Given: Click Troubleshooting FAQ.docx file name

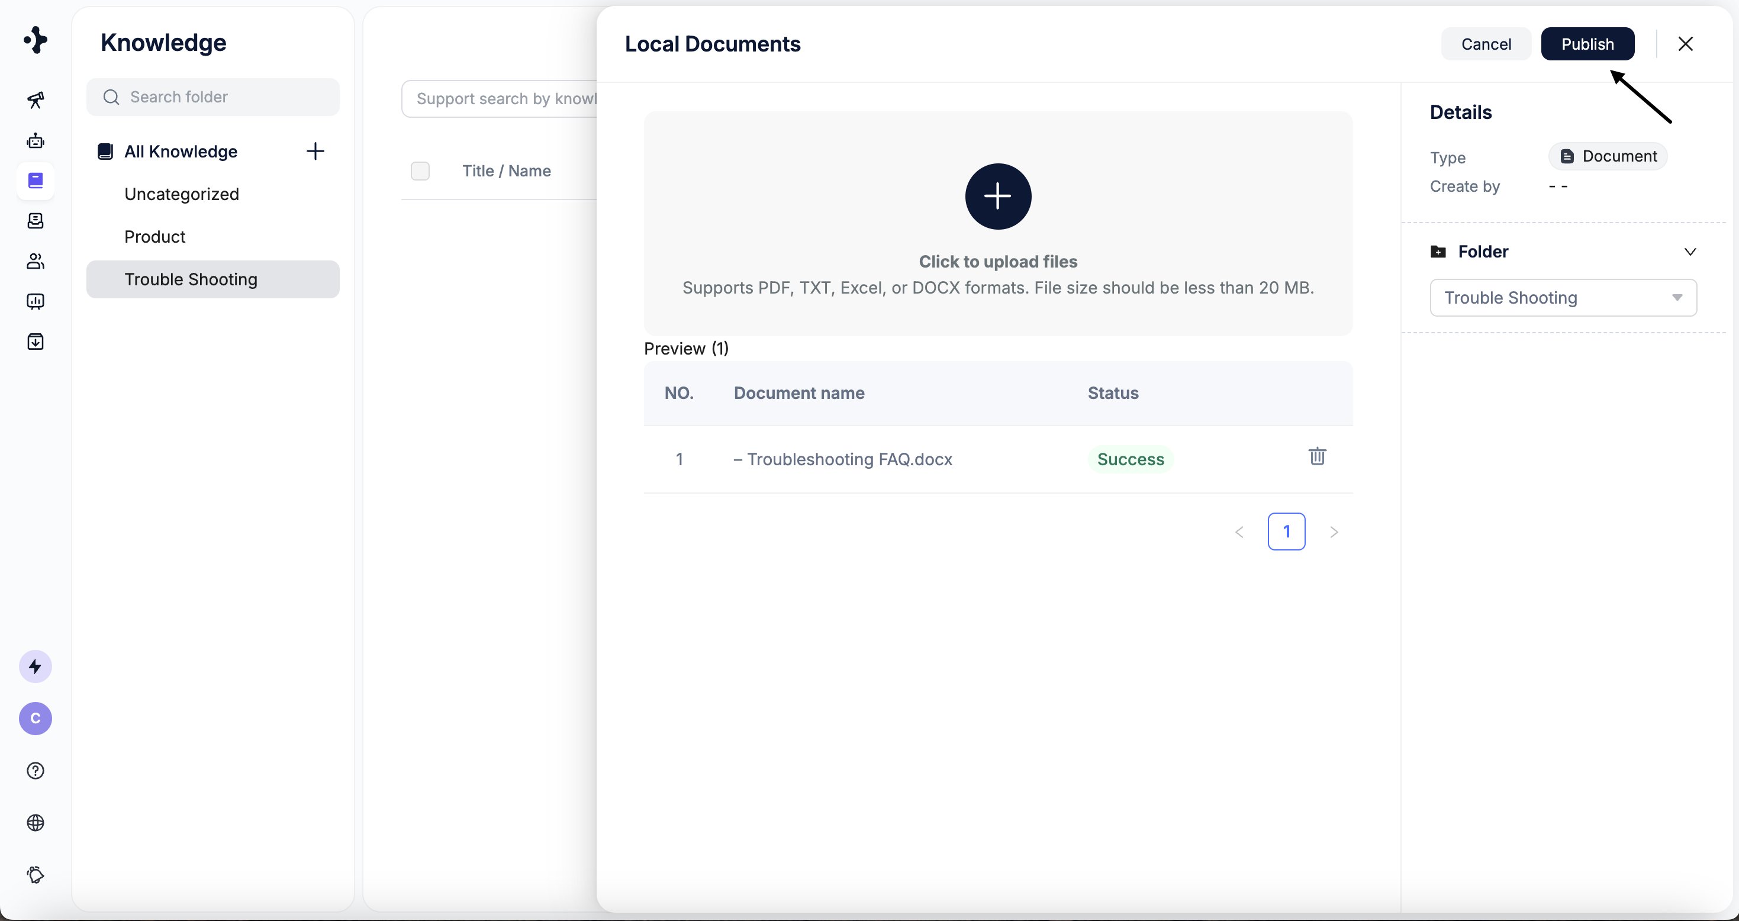Looking at the screenshot, I should pos(842,459).
